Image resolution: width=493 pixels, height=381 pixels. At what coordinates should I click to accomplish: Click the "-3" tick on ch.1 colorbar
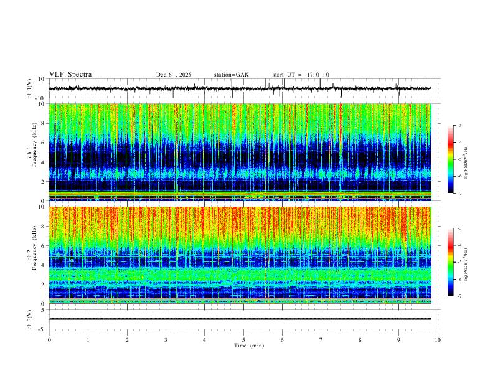coord(459,125)
